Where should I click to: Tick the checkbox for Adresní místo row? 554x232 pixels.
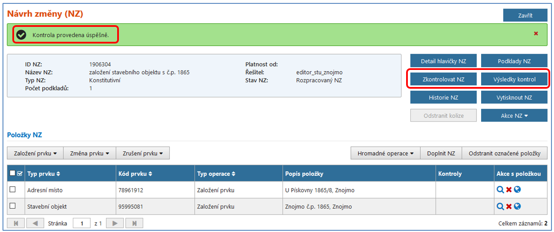coord(13,190)
